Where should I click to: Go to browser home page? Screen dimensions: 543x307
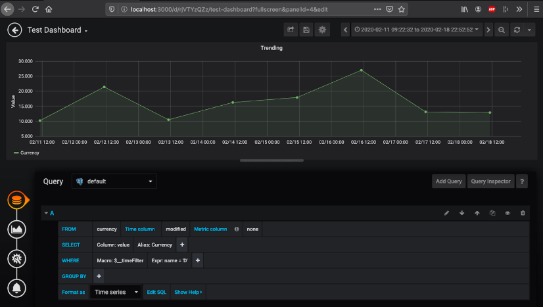coord(49,9)
